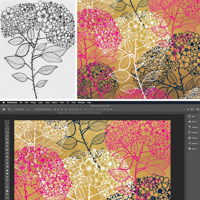Open the Character panel
This screenshot has width=200, height=200.
pos(193,143)
